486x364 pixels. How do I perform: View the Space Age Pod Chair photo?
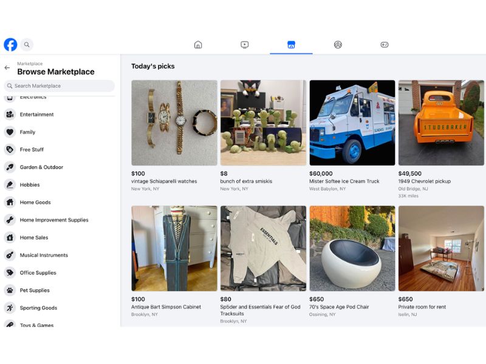352,248
